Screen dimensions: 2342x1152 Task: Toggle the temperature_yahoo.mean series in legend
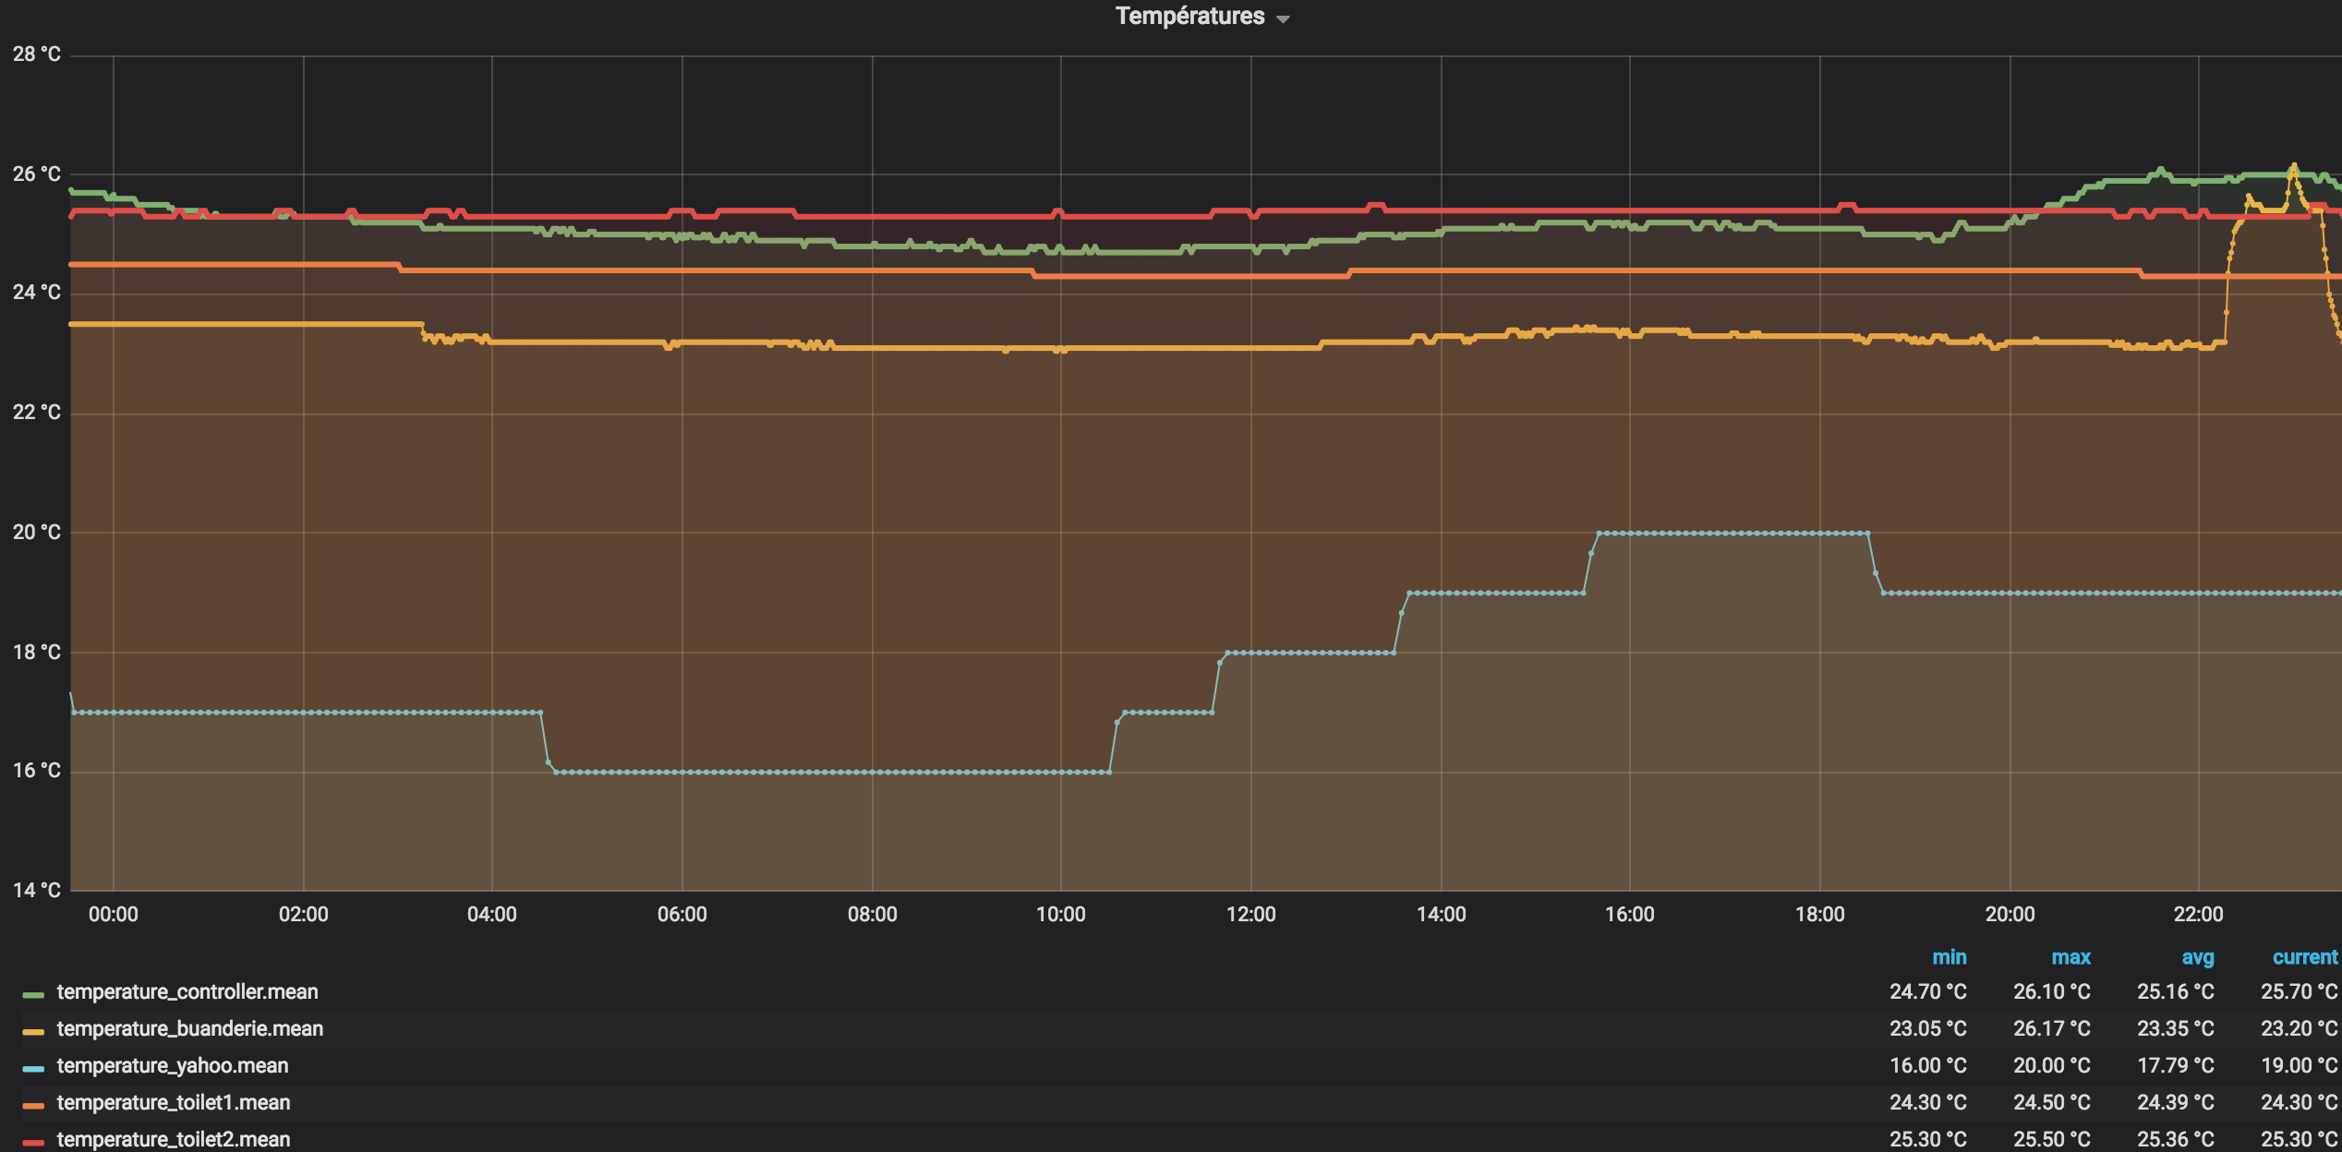point(173,1065)
